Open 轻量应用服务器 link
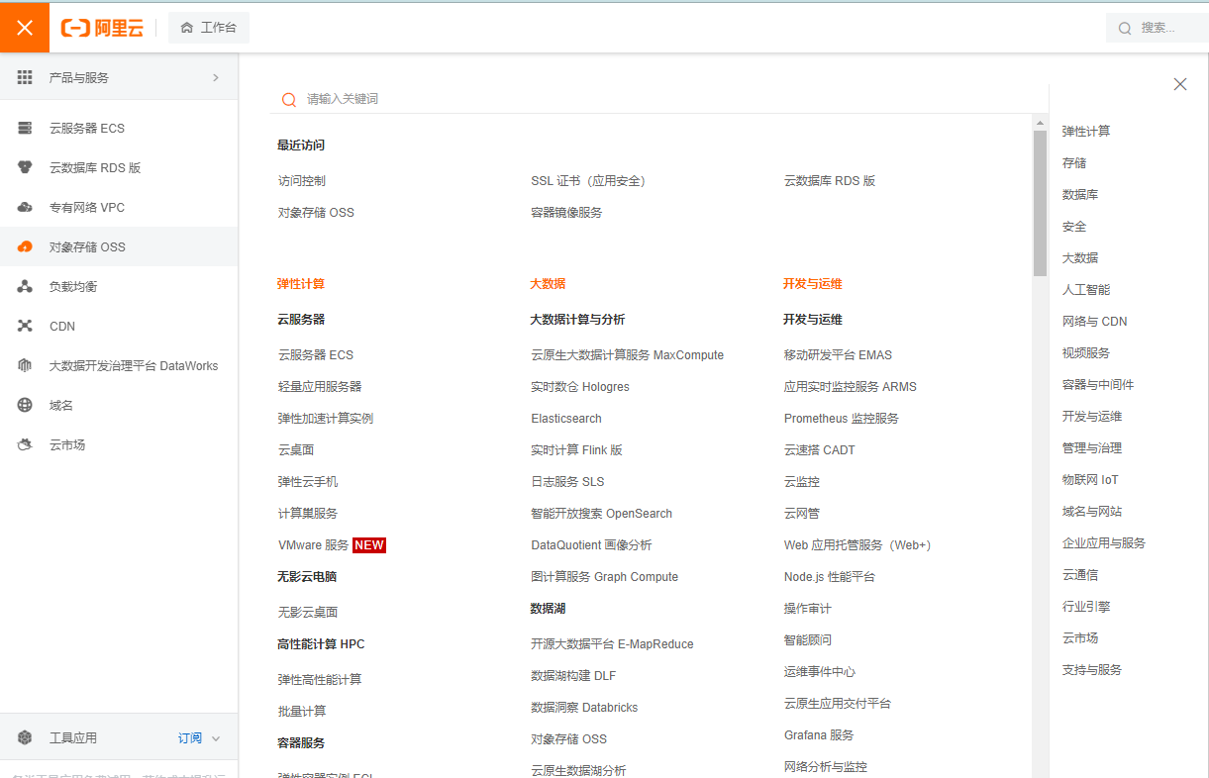The image size is (1209, 778). pyautogui.click(x=320, y=386)
